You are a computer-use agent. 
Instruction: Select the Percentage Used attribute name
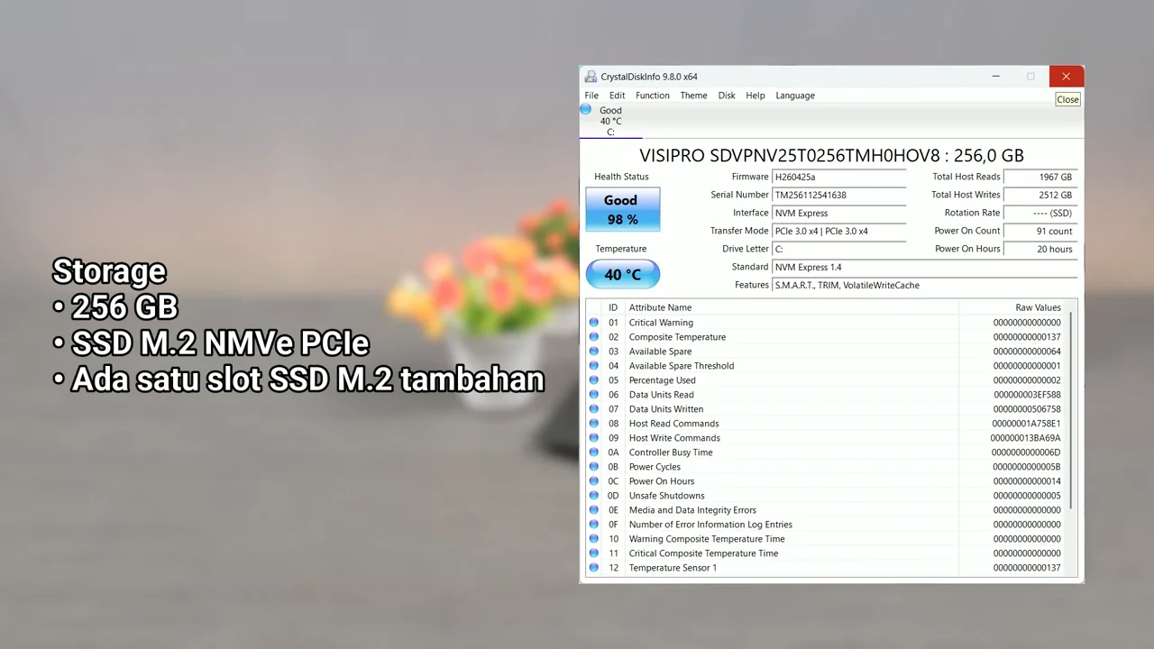(x=662, y=380)
